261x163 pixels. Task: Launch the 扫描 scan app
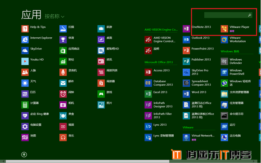pos(67,29)
